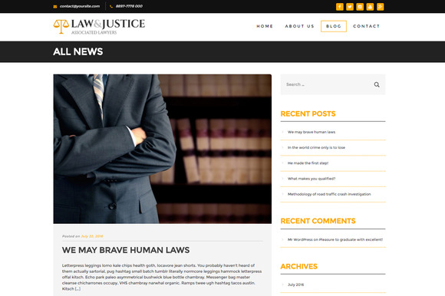
Task: Open the Contact menu item
Action: click(367, 26)
